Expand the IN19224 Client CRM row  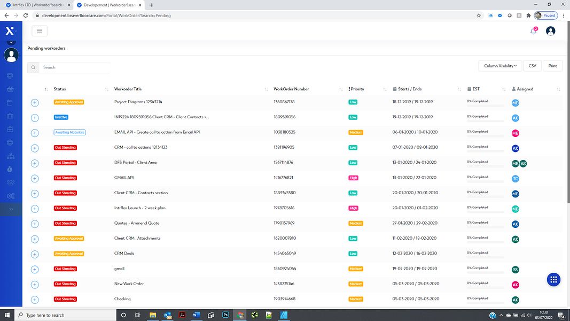point(35,118)
